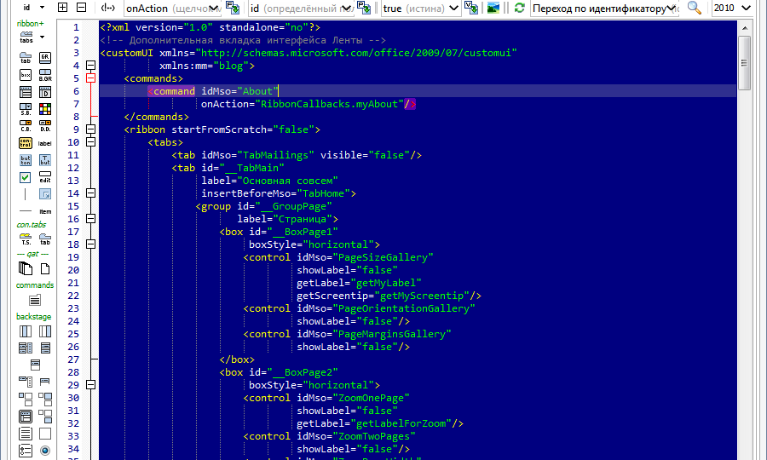Insert an item element from the sidebar
Screen dimensions: 767x460
[45, 211]
